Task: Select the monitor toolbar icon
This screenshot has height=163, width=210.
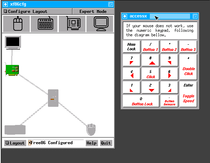Action: pyautogui.click(x=100, y=24)
